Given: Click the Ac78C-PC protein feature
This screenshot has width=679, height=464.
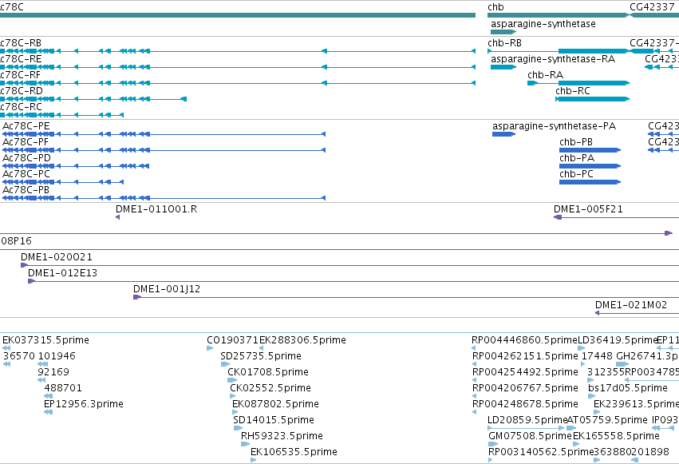Looking at the screenshot, I should pos(63,182).
